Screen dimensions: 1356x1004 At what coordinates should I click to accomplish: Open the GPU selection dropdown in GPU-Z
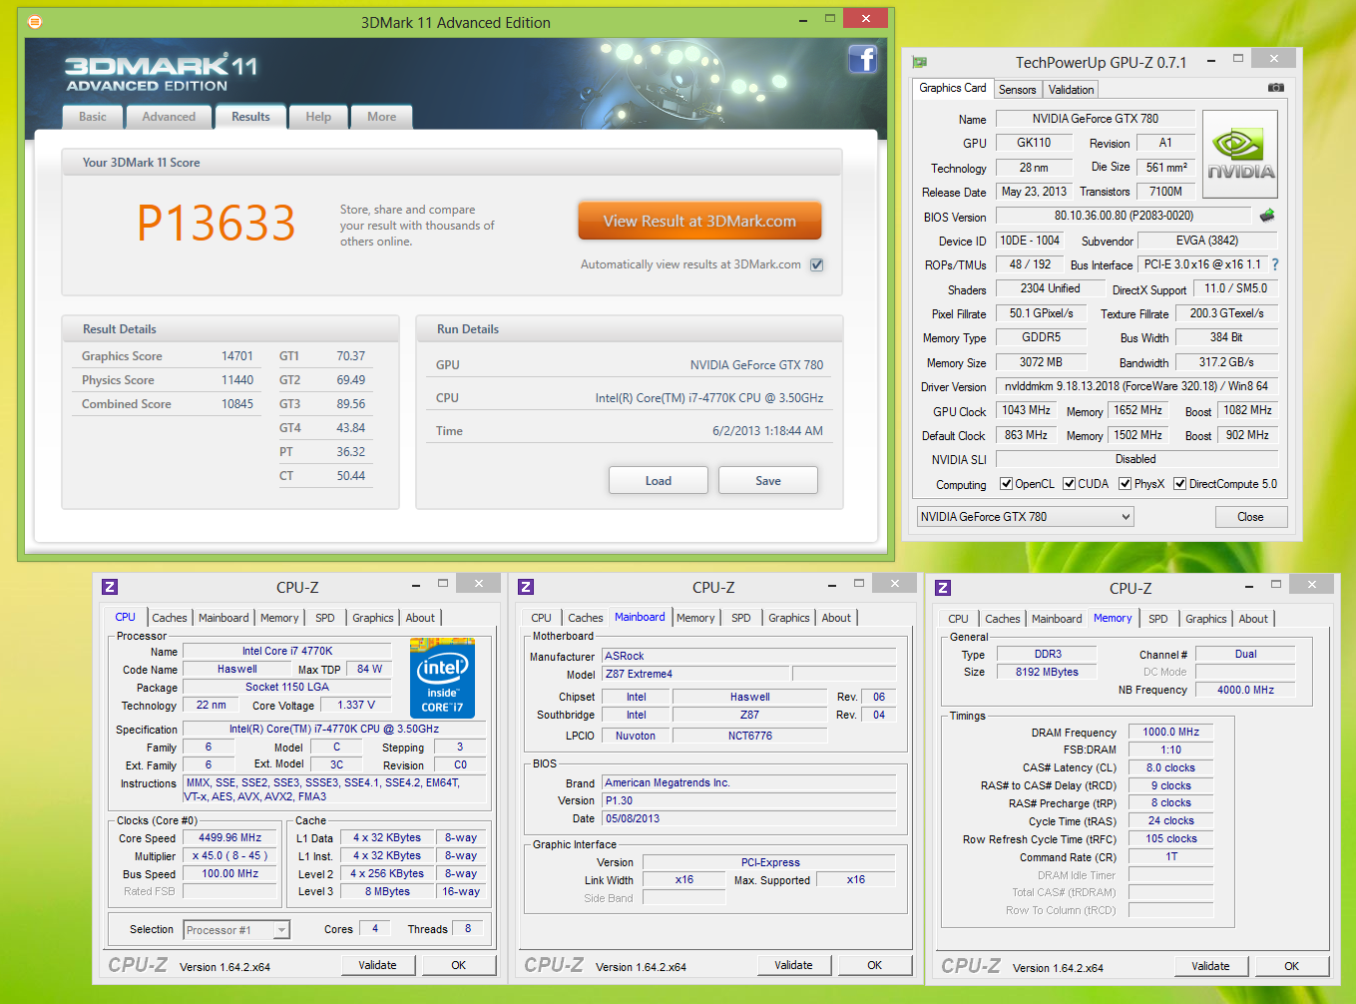pos(1026,517)
